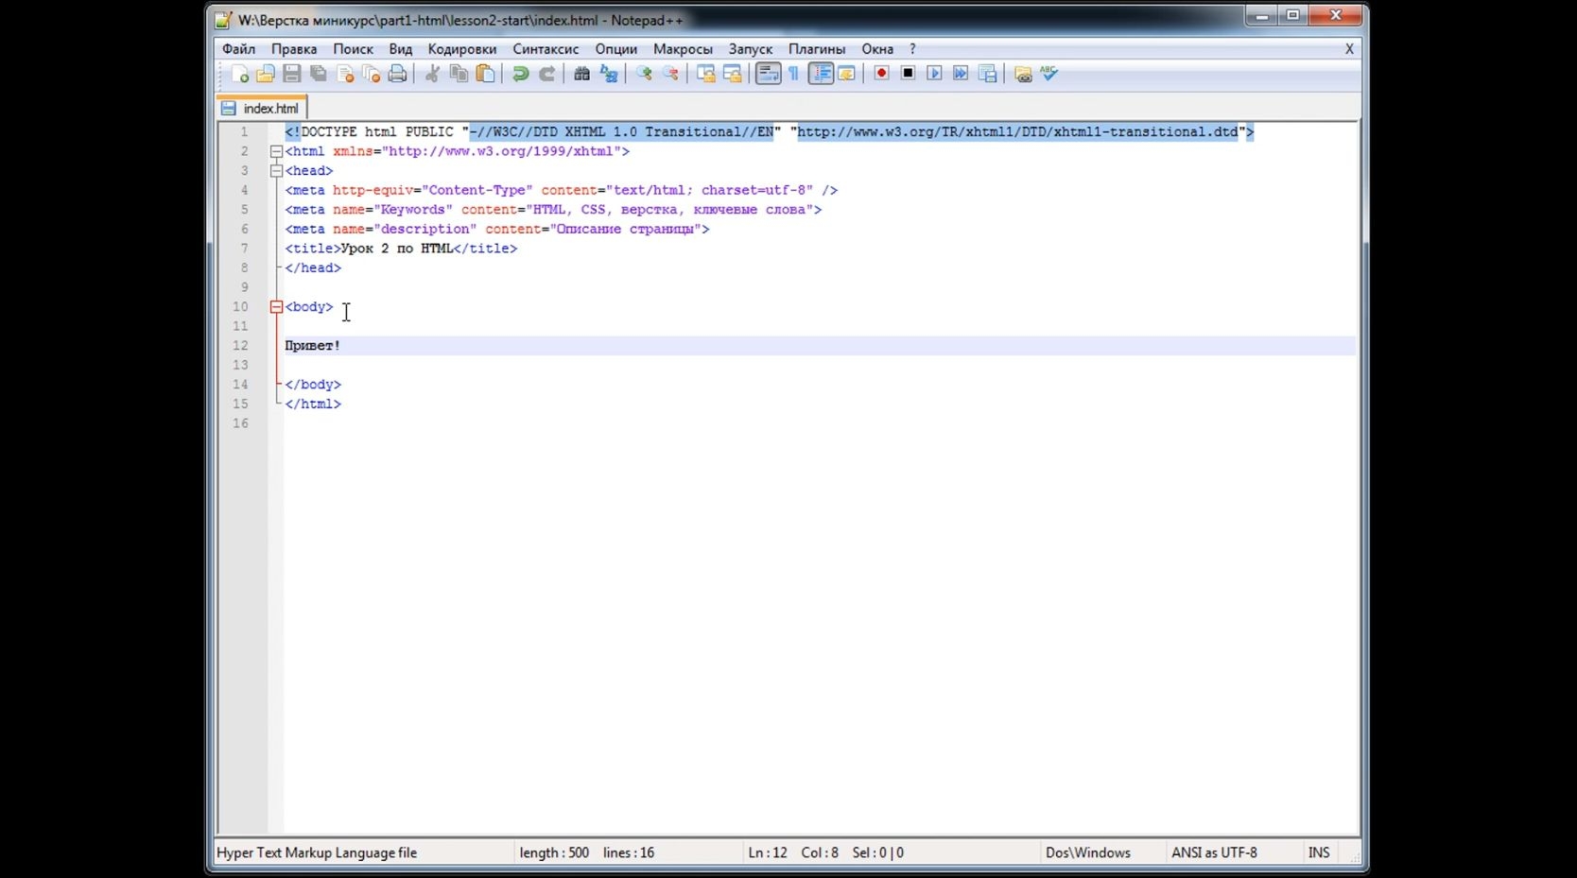Viewport: 1577px width, 878px height.
Task: Open the Поиск menu
Action: pos(353,49)
